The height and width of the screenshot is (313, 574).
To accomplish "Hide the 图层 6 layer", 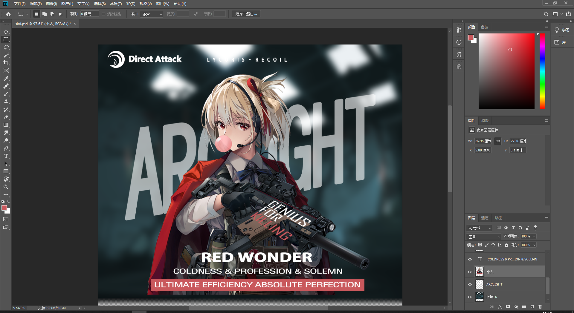I will (470, 297).
